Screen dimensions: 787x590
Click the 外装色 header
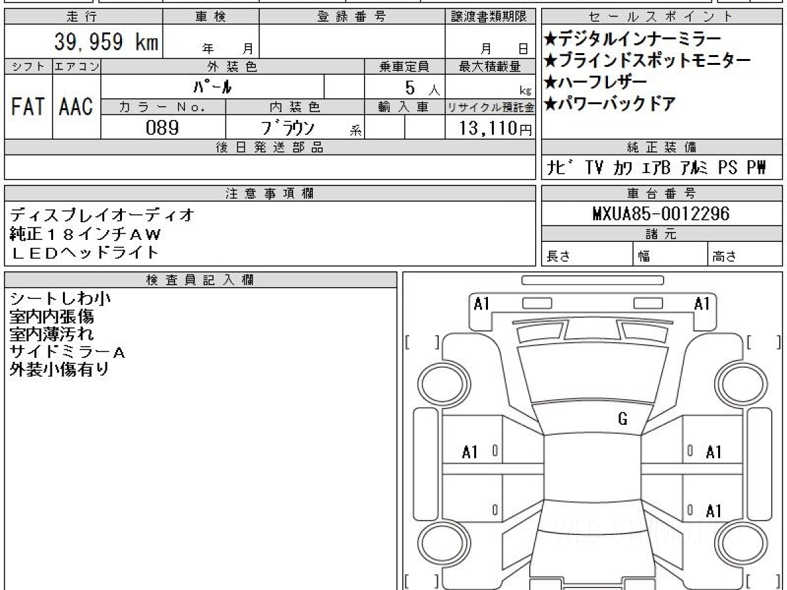(233, 66)
